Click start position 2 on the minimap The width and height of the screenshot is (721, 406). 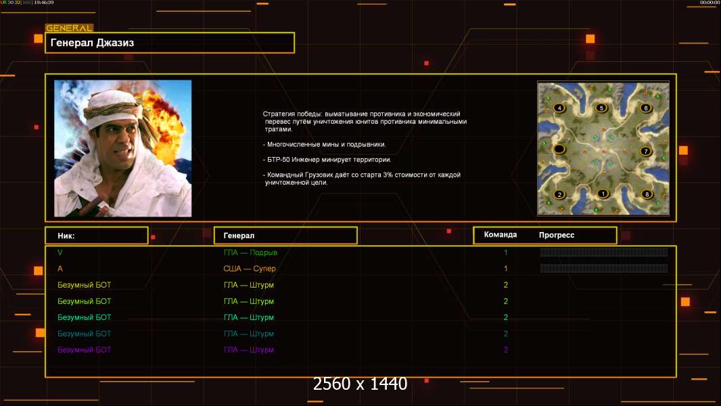coord(559,194)
